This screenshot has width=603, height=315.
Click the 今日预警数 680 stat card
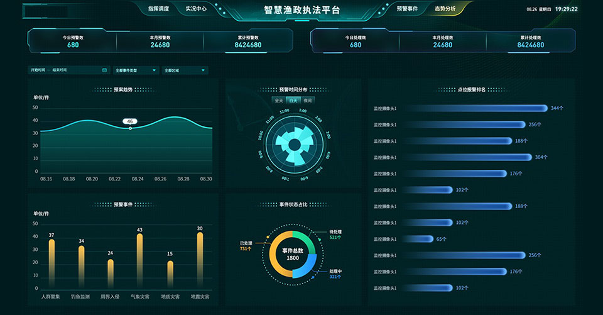pos(73,41)
